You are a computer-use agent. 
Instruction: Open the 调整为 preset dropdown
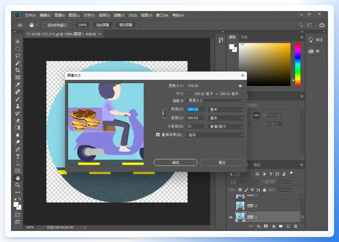[215, 101]
